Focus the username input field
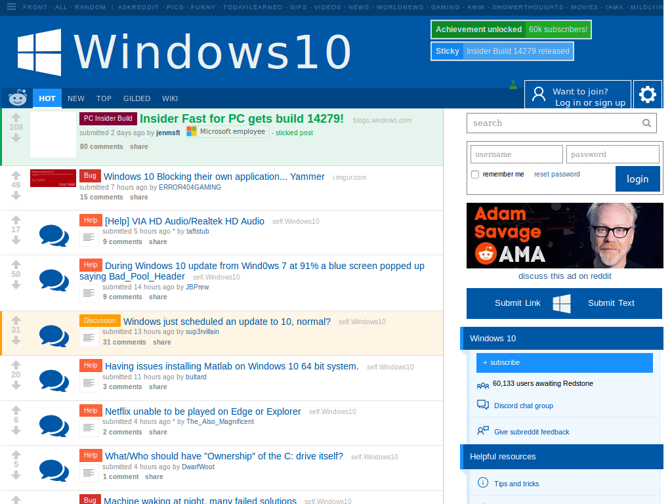This screenshot has width=672, height=504. pyautogui.click(x=516, y=154)
